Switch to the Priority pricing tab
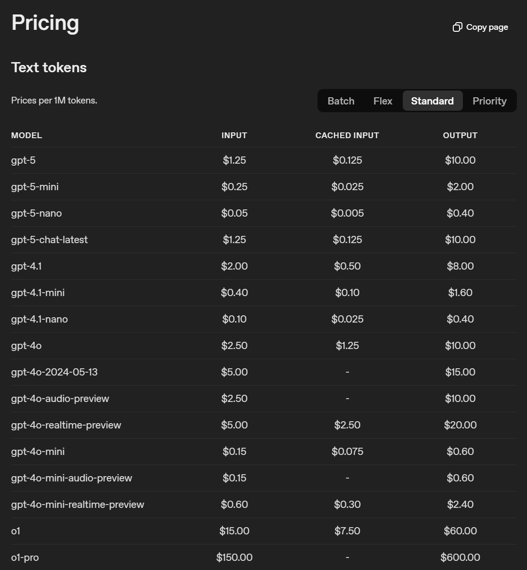The width and height of the screenshot is (527, 570). [x=489, y=101]
